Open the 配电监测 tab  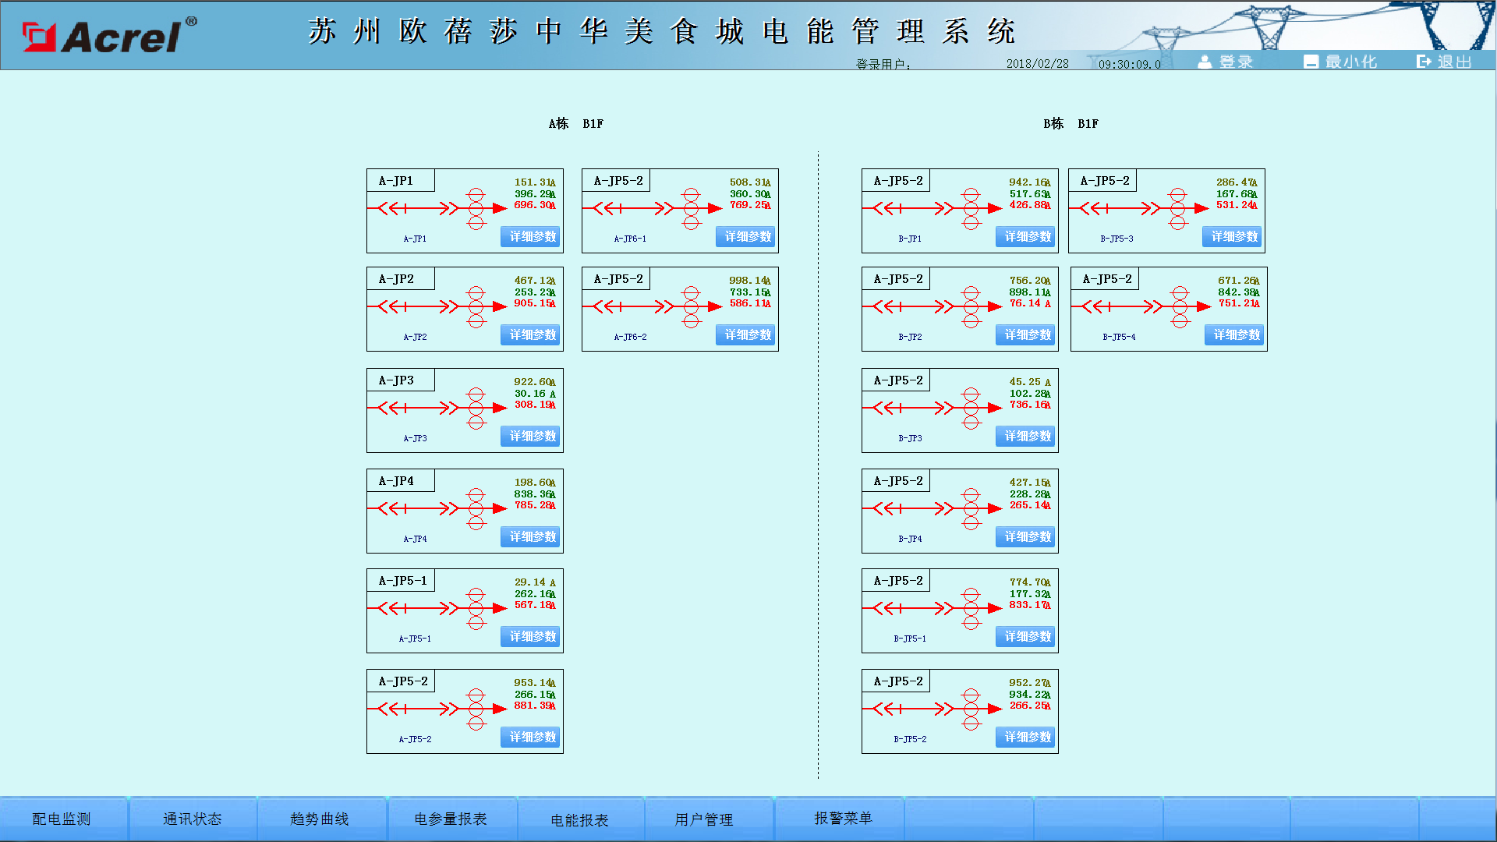pyautogui.click(x=62, y=819)
